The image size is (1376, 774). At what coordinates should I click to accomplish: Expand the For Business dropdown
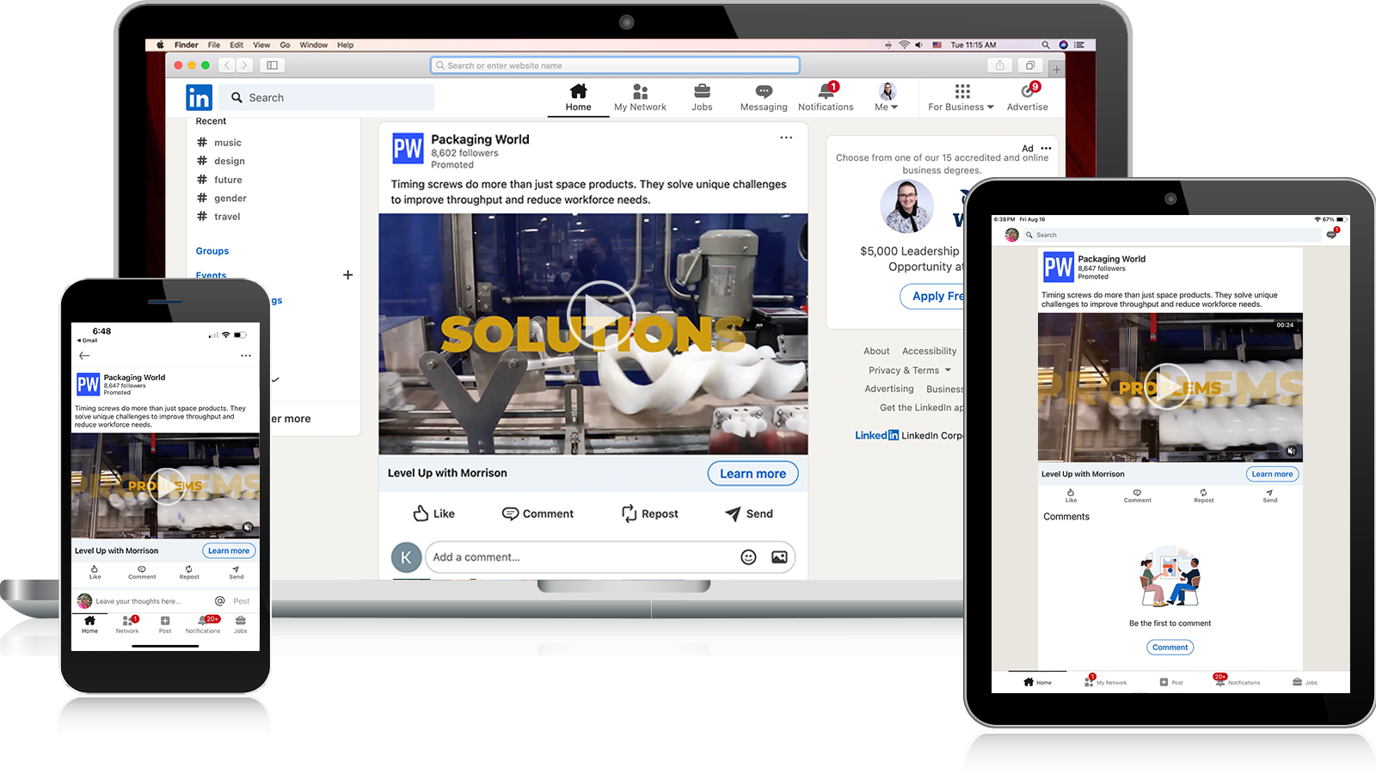point(961,97)
